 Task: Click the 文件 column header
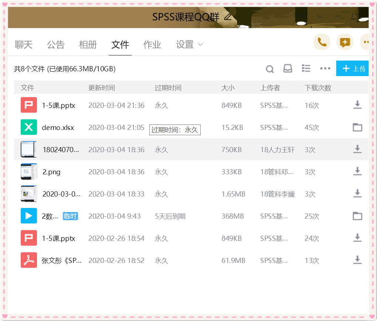click(27, 88)
